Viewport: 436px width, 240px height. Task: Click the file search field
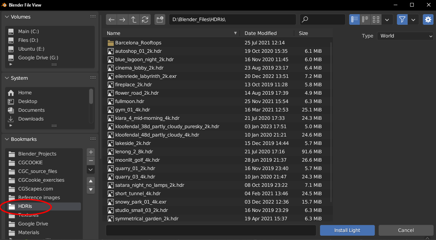(x=323, y=19)
